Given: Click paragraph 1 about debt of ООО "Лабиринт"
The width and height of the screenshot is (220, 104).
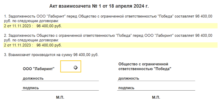Looking at the screenshot, I should click(x=108, y=19).
